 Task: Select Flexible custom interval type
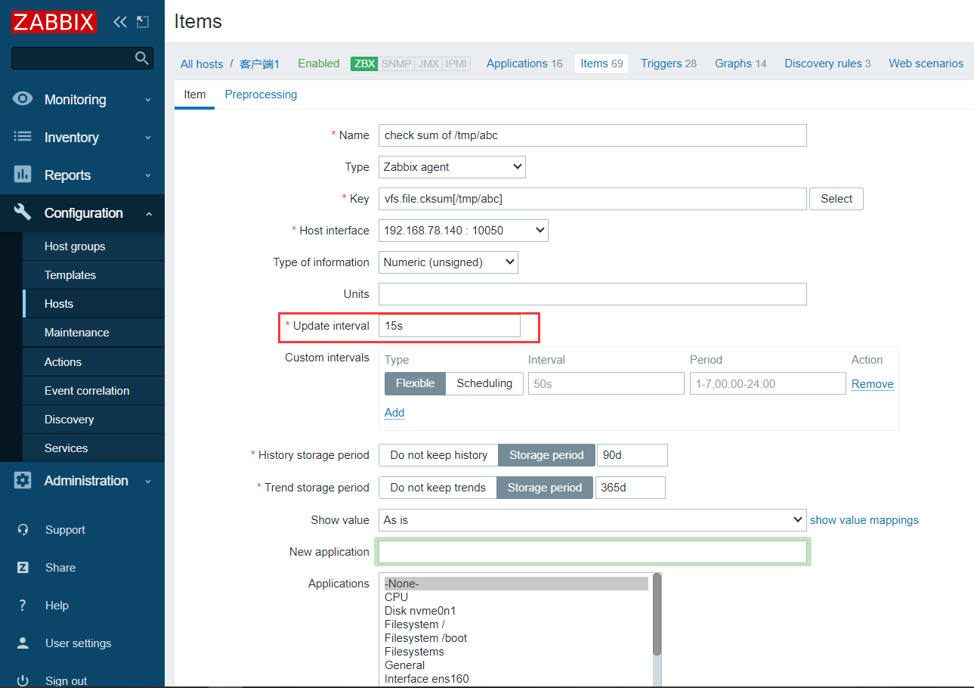[x=416, y=383]
